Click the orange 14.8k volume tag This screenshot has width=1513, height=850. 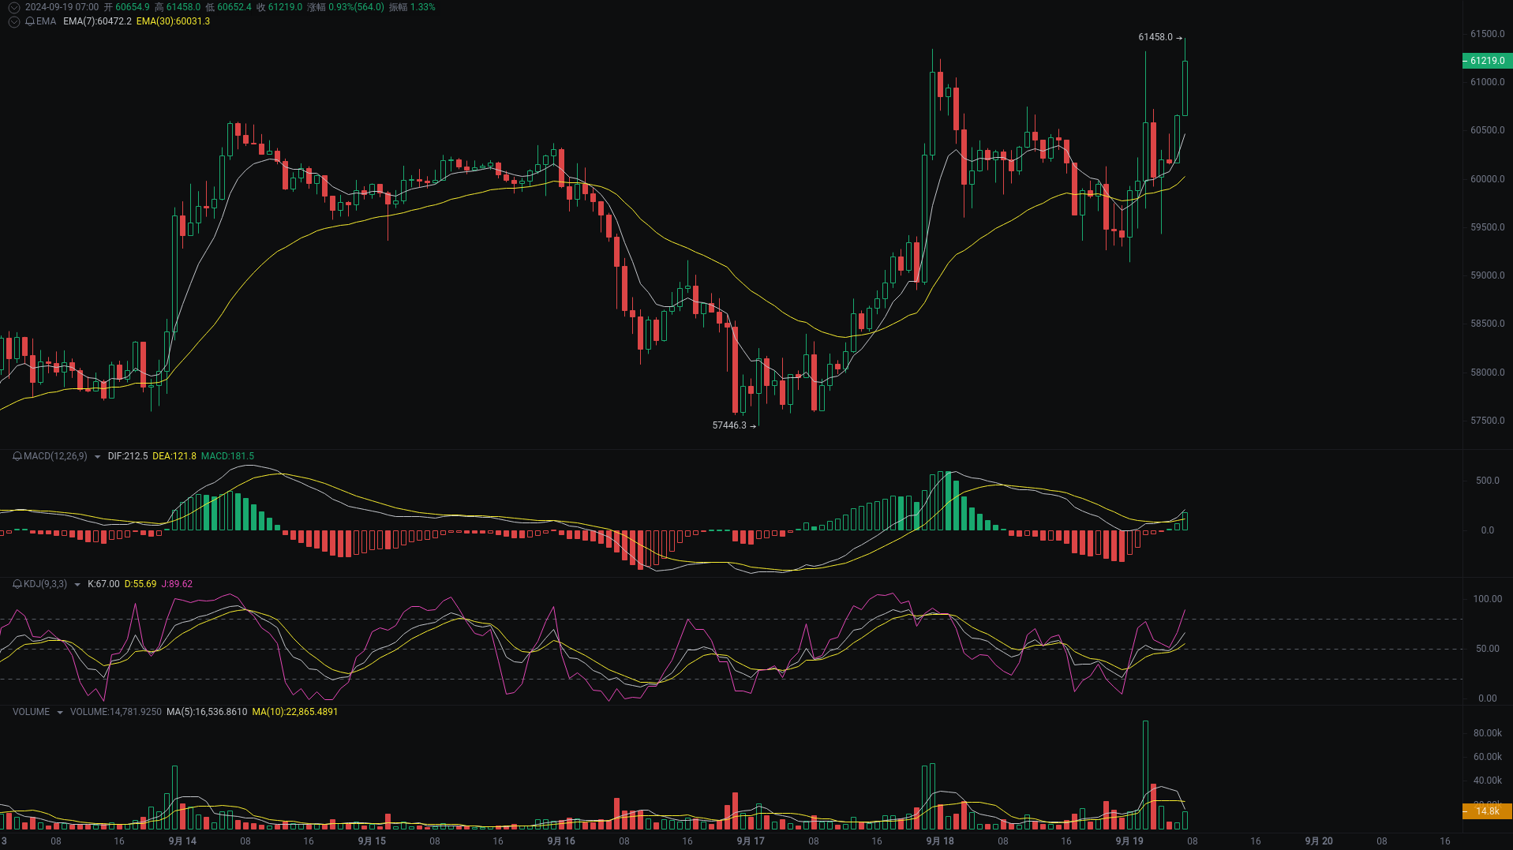click(1487, 811)
